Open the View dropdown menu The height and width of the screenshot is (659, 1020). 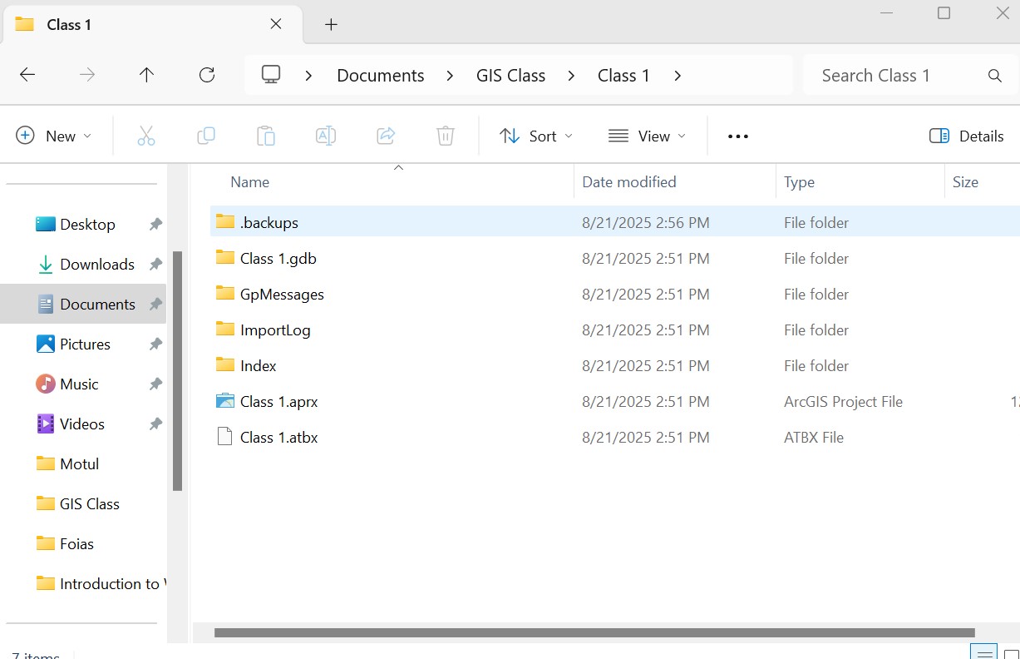(x=648, y=136)
